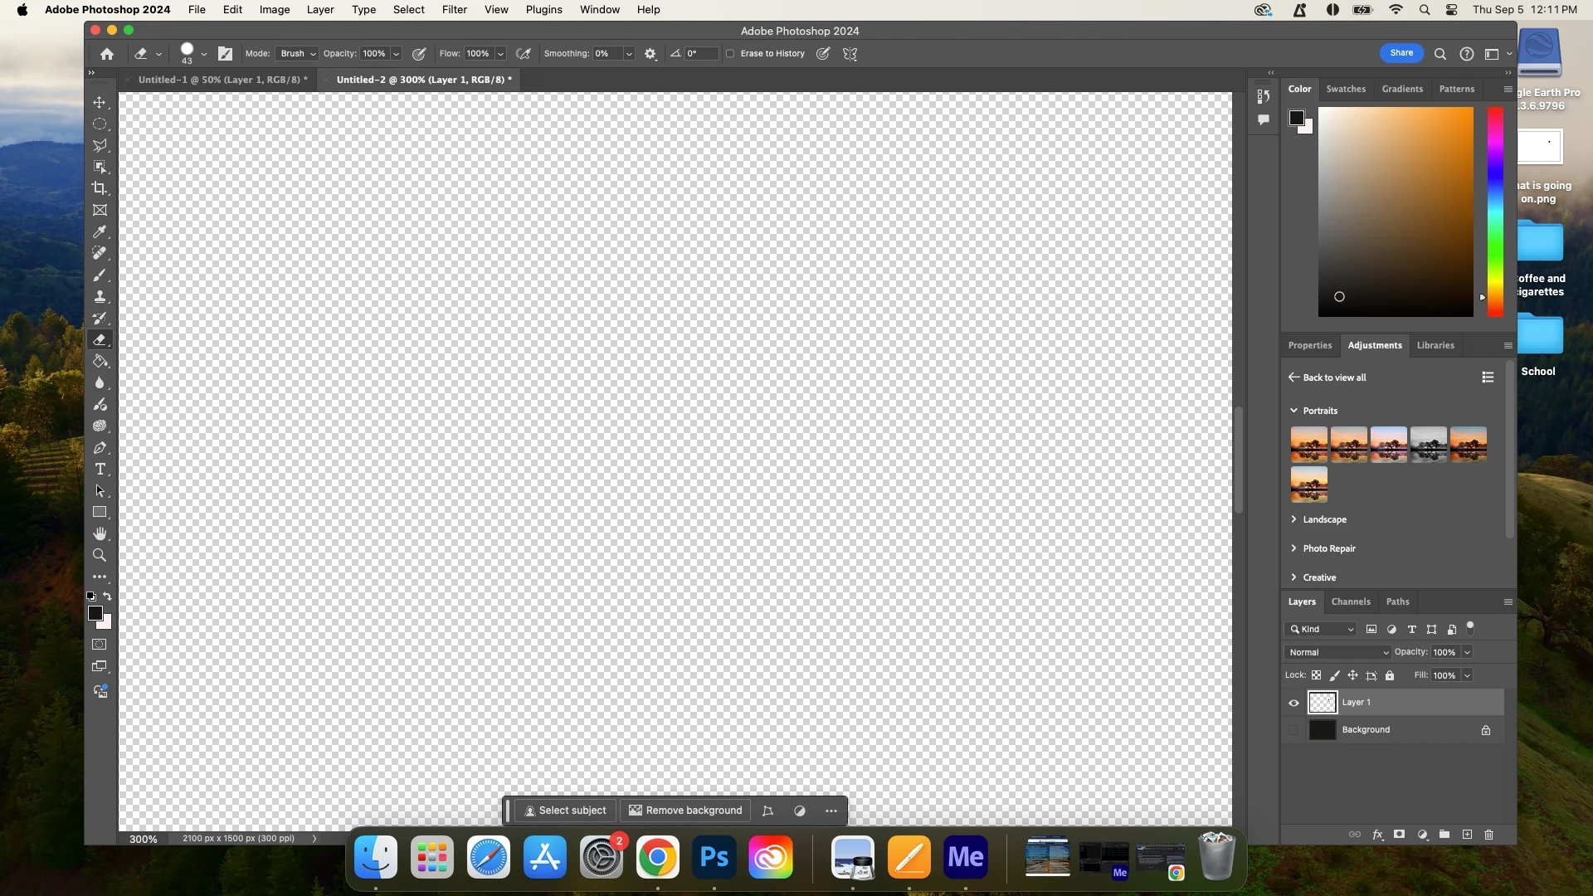Click the foreground color swatch in Color panel
Screen dimensions: 1593x896
[x=1296, y=118]
